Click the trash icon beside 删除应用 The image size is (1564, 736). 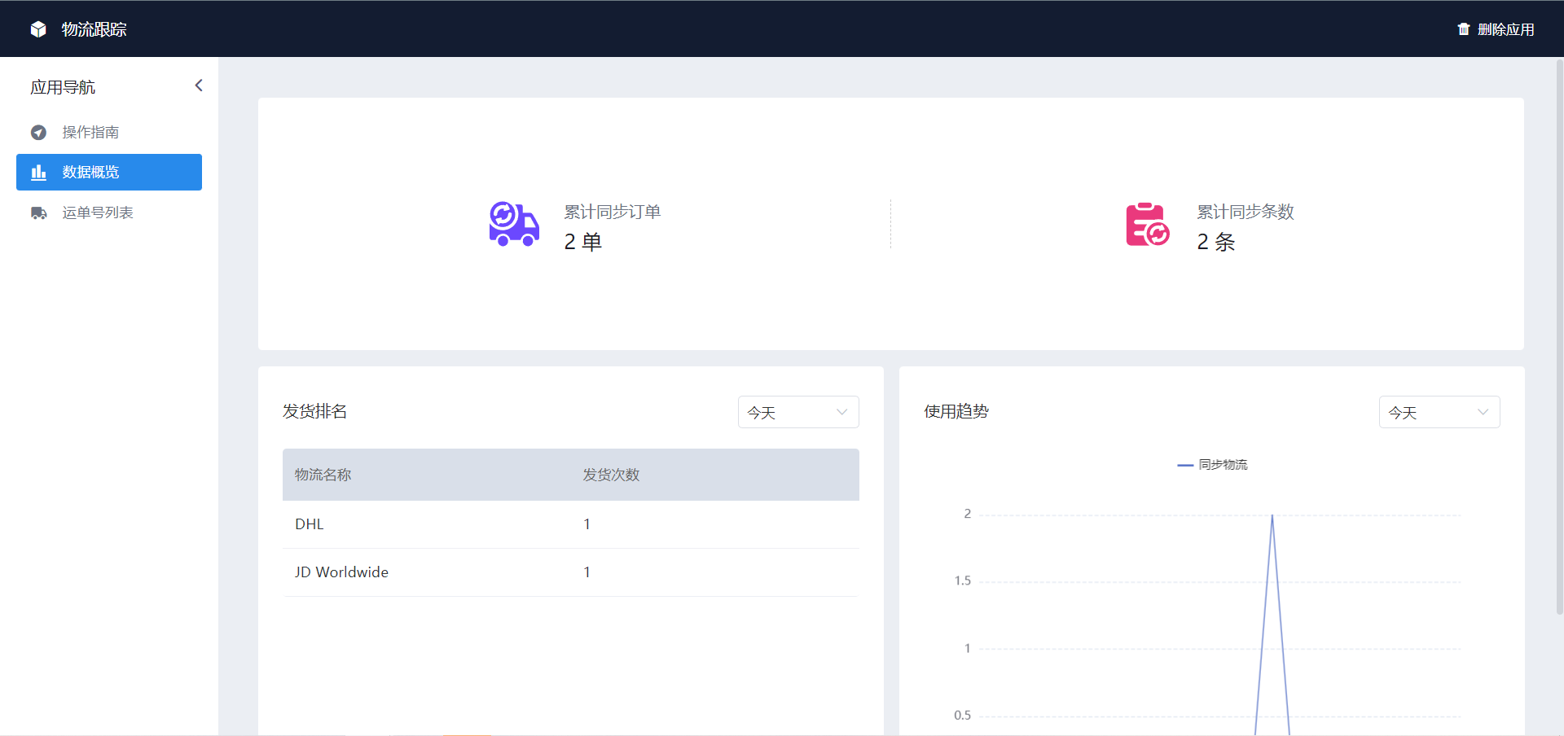tap(1464, 29)
